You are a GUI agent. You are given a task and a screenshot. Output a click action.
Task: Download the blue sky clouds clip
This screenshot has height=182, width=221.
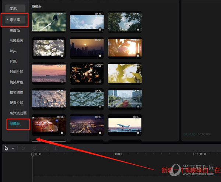click(100, 29)
